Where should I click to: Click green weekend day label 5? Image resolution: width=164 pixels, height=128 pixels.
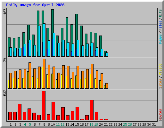pyautogui.click(x=30, y=124)
